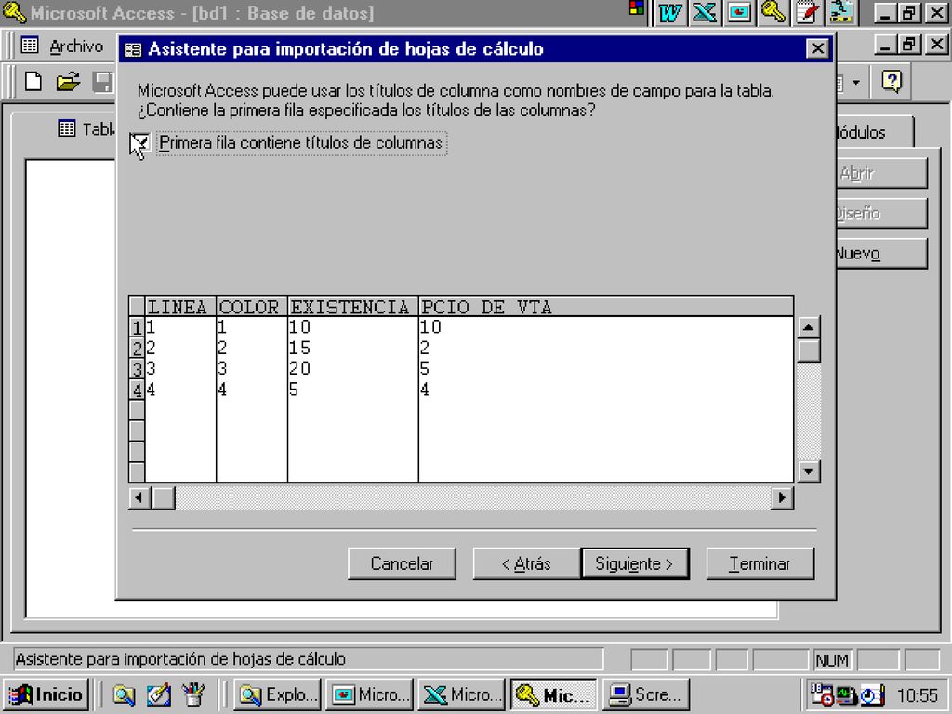Switch to Mic... Access taskbar button
Viewport: 952px width, 714px height.
(554, 695)
